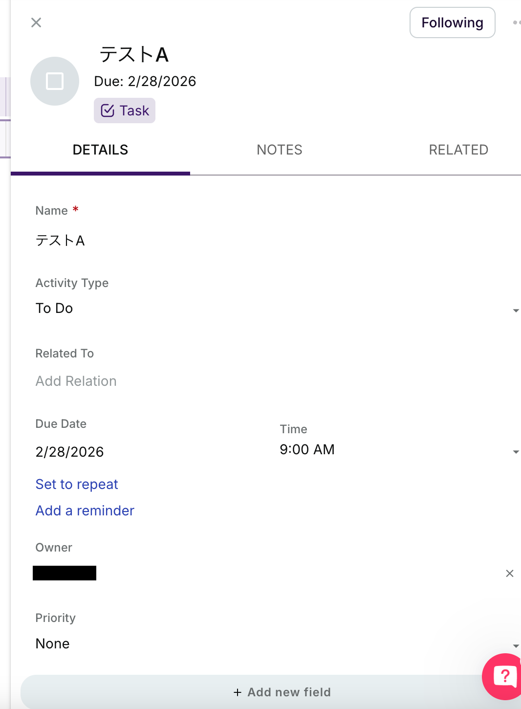Click the Add Relation field
Image resolution: width=521 pixels, height=709 pixels.
76,381
